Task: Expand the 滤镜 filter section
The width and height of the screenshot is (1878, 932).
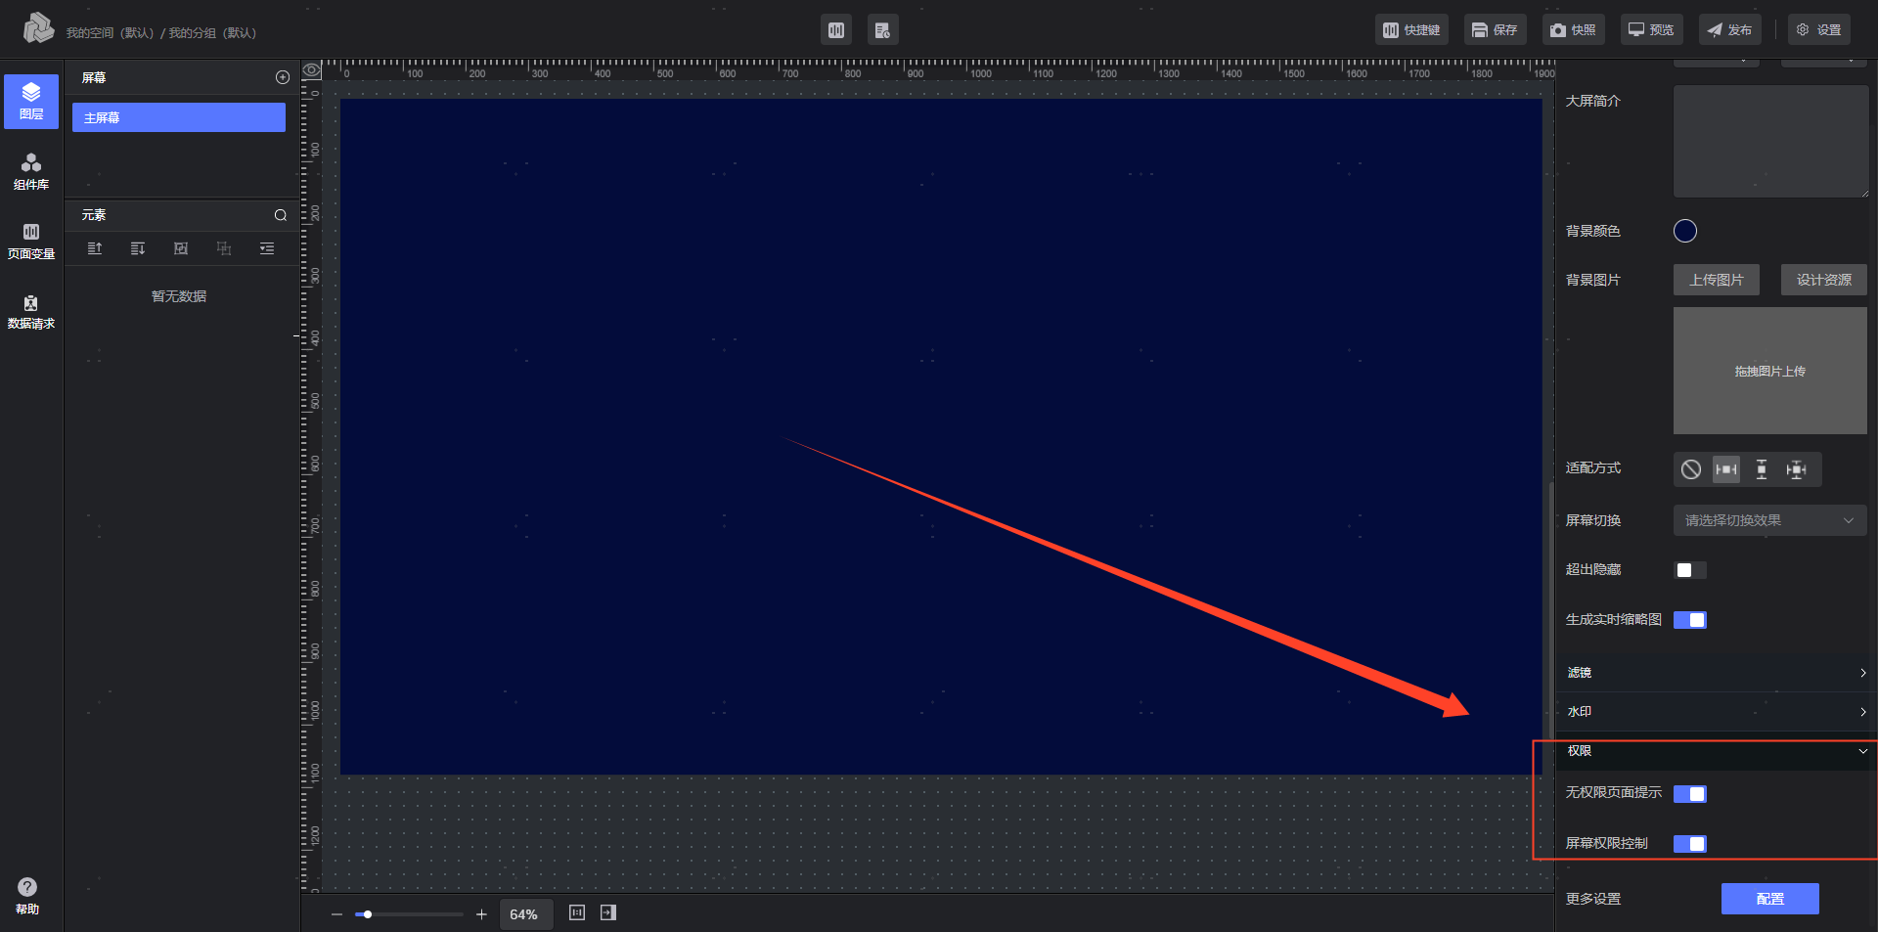Action: click(x=1716, y=673)
